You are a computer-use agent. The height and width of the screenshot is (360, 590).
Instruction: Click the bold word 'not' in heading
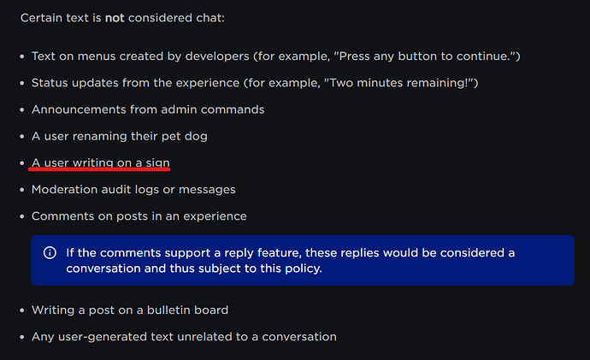(x=115, y=18)
